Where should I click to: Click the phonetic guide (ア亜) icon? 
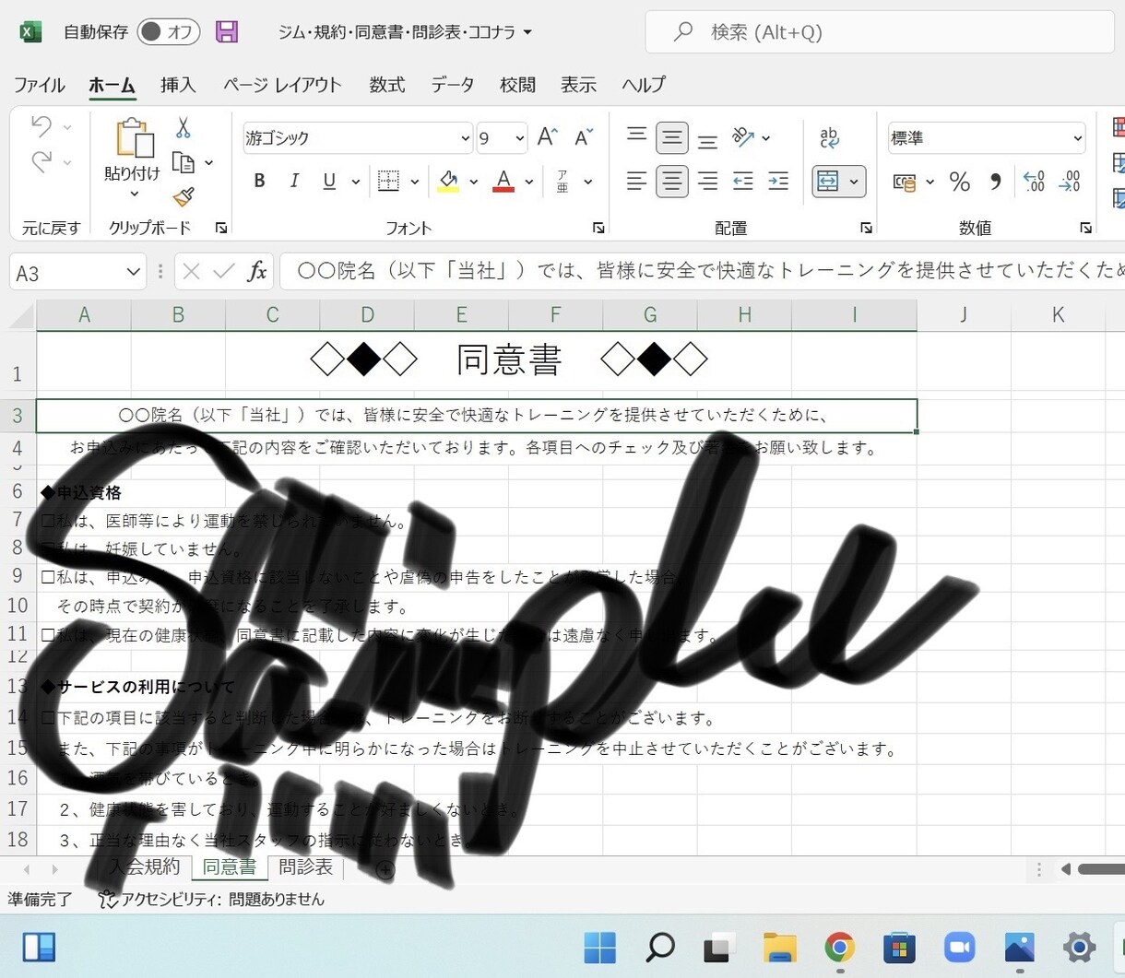[x=562, y=181]
